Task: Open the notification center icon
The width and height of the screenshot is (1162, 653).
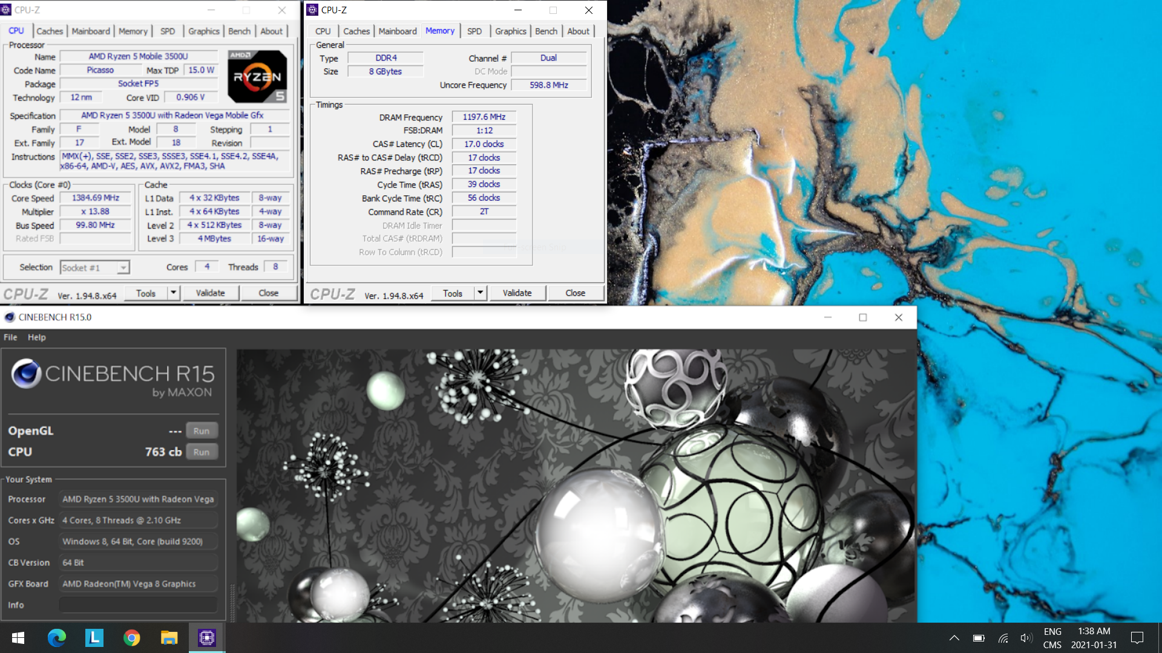Action: tap(1137, 638)
